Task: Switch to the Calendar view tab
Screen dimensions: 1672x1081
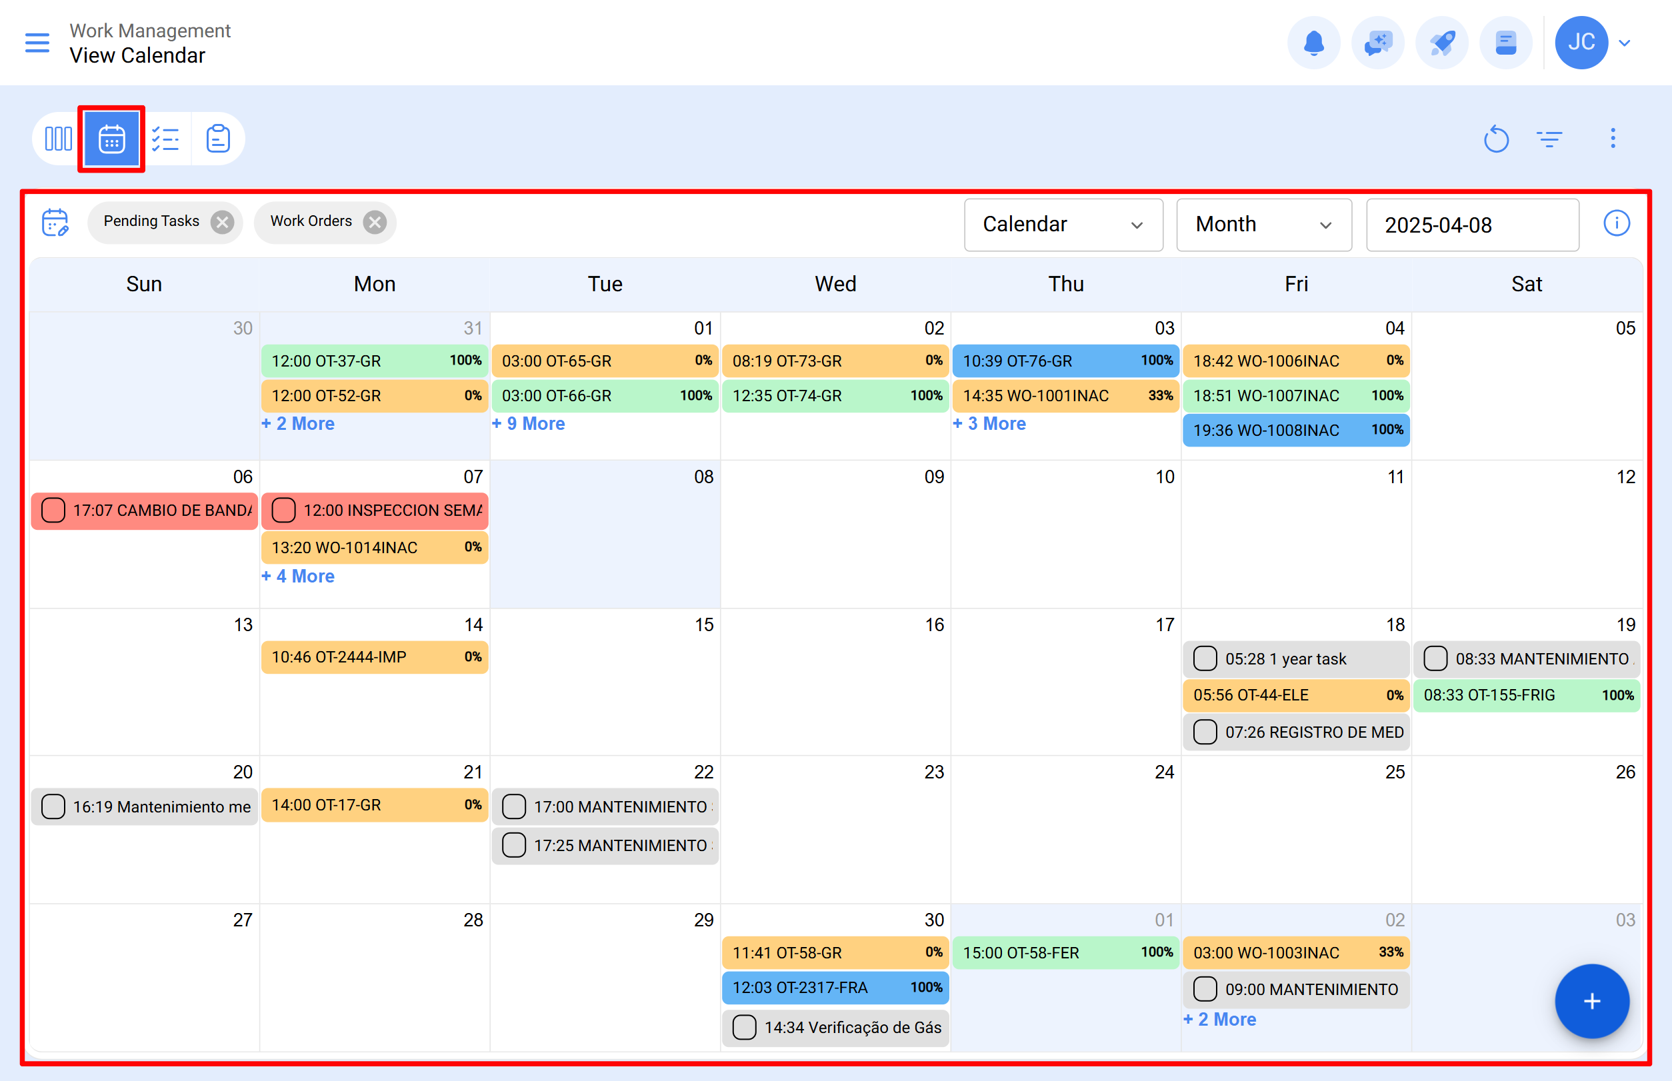Action: coord(111,138)
